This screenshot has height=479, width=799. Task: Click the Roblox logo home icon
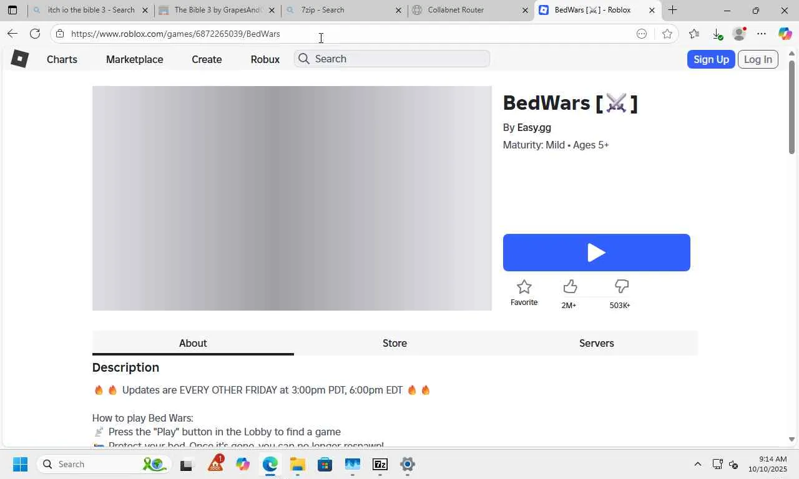tap(20, 59)
